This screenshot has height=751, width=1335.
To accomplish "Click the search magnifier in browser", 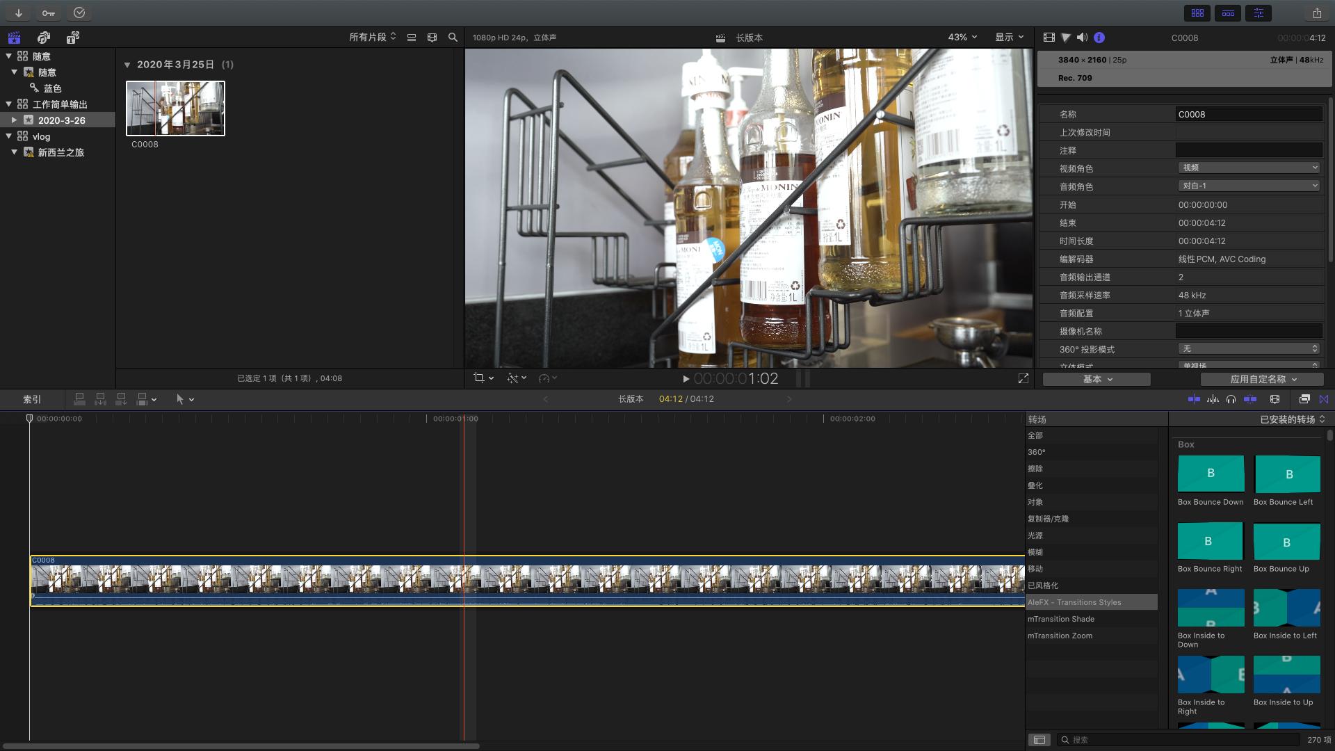I will coord(453,38).
